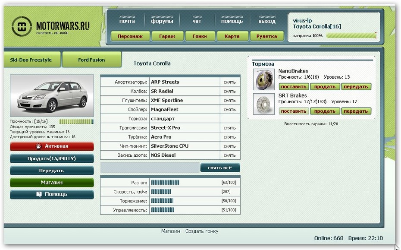The height and width of the screenshot is (250, 401).
Task: Click Продать(15,890 LV) to sell car
Action: (52, 158)
